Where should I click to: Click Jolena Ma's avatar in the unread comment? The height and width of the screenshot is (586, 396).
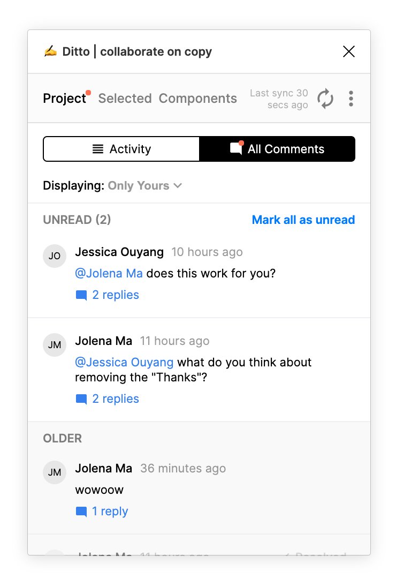pos(55,345)
